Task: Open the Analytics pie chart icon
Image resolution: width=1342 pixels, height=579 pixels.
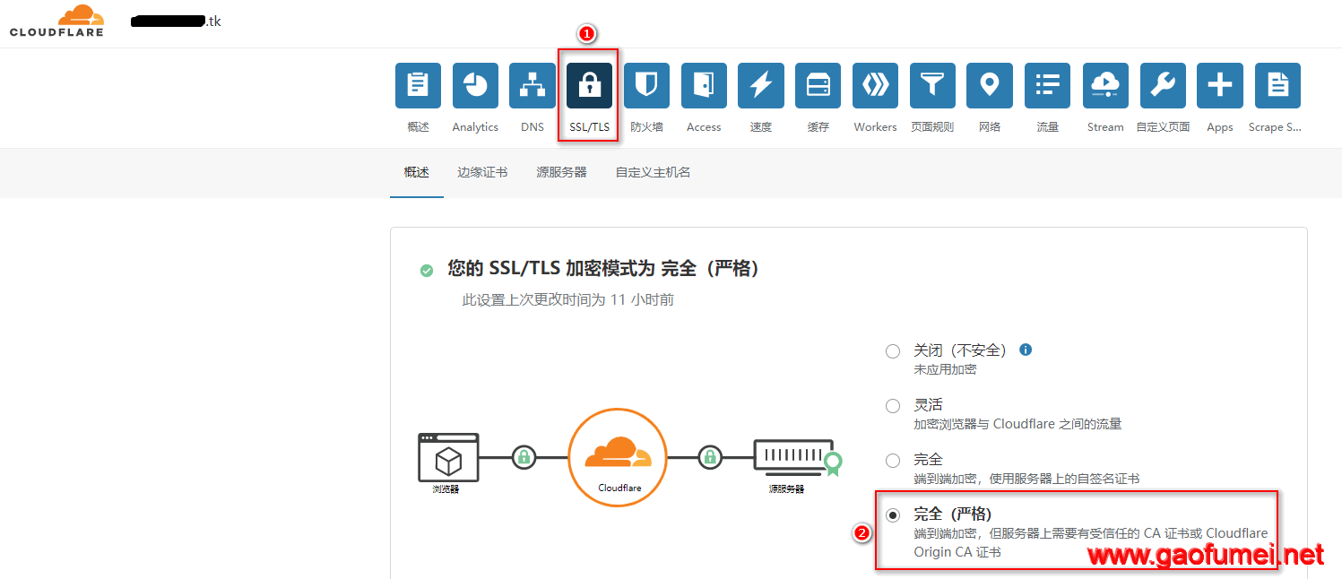Action: 475,86
